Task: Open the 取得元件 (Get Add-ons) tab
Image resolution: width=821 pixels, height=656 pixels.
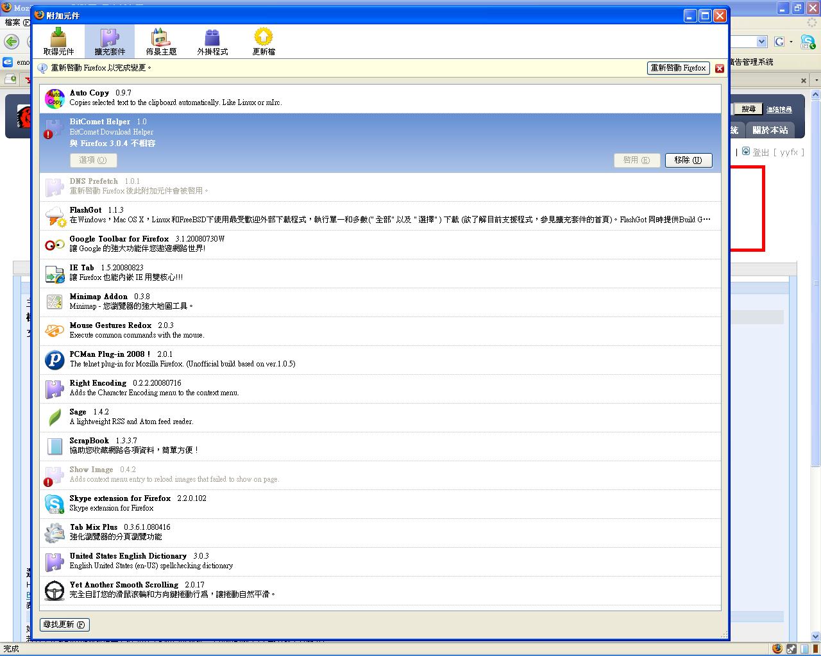Action: click(58, 42)
